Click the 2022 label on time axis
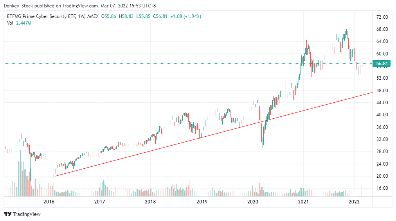The width and height of the screenshot is (396, 221). coord(354,202)
